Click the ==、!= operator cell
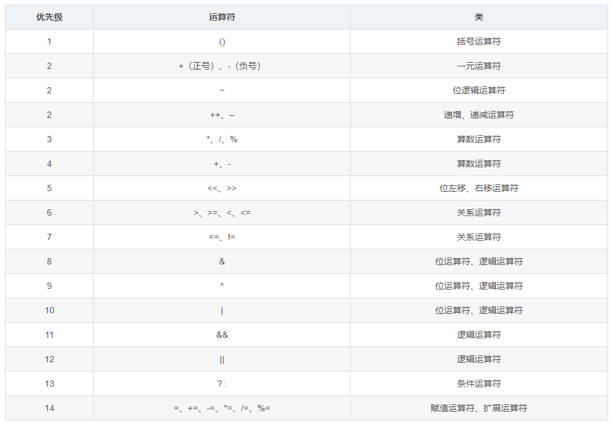610x423 pixels. (x=222, y=237)
